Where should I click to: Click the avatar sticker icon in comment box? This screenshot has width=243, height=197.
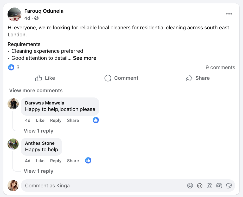[x=190, y=186]
